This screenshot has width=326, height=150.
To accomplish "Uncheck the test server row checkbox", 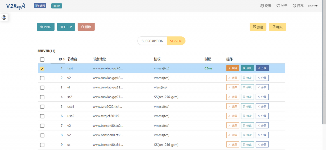I will (42, 68).
